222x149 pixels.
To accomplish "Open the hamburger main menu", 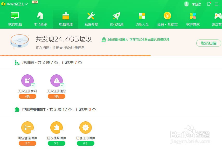I will [x=217, y=4].
